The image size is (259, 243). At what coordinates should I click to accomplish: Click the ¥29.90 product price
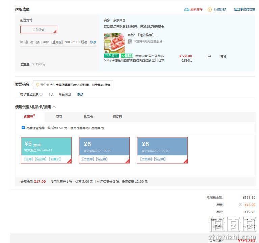186,56
